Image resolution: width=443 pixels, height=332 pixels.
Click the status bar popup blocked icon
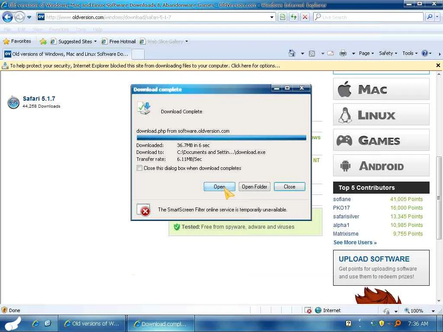[308, 310]
